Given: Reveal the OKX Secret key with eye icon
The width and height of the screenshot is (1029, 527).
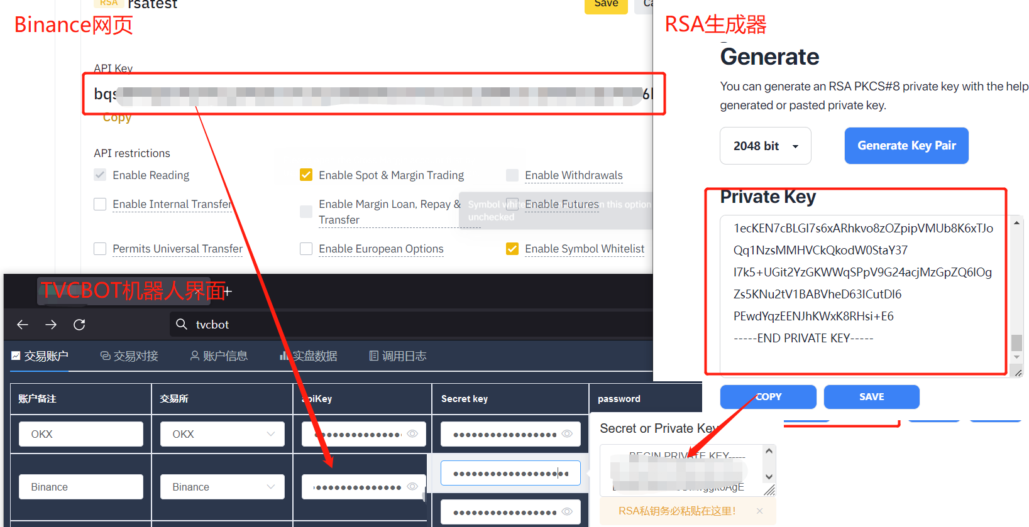Looking at the screenshot, I should click(567, 433).
